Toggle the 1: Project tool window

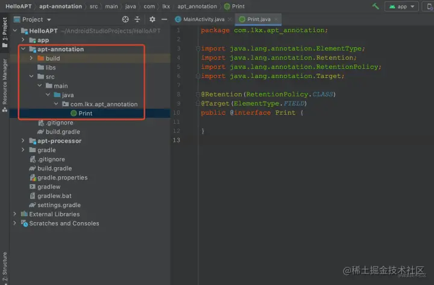tap(5, 32)
